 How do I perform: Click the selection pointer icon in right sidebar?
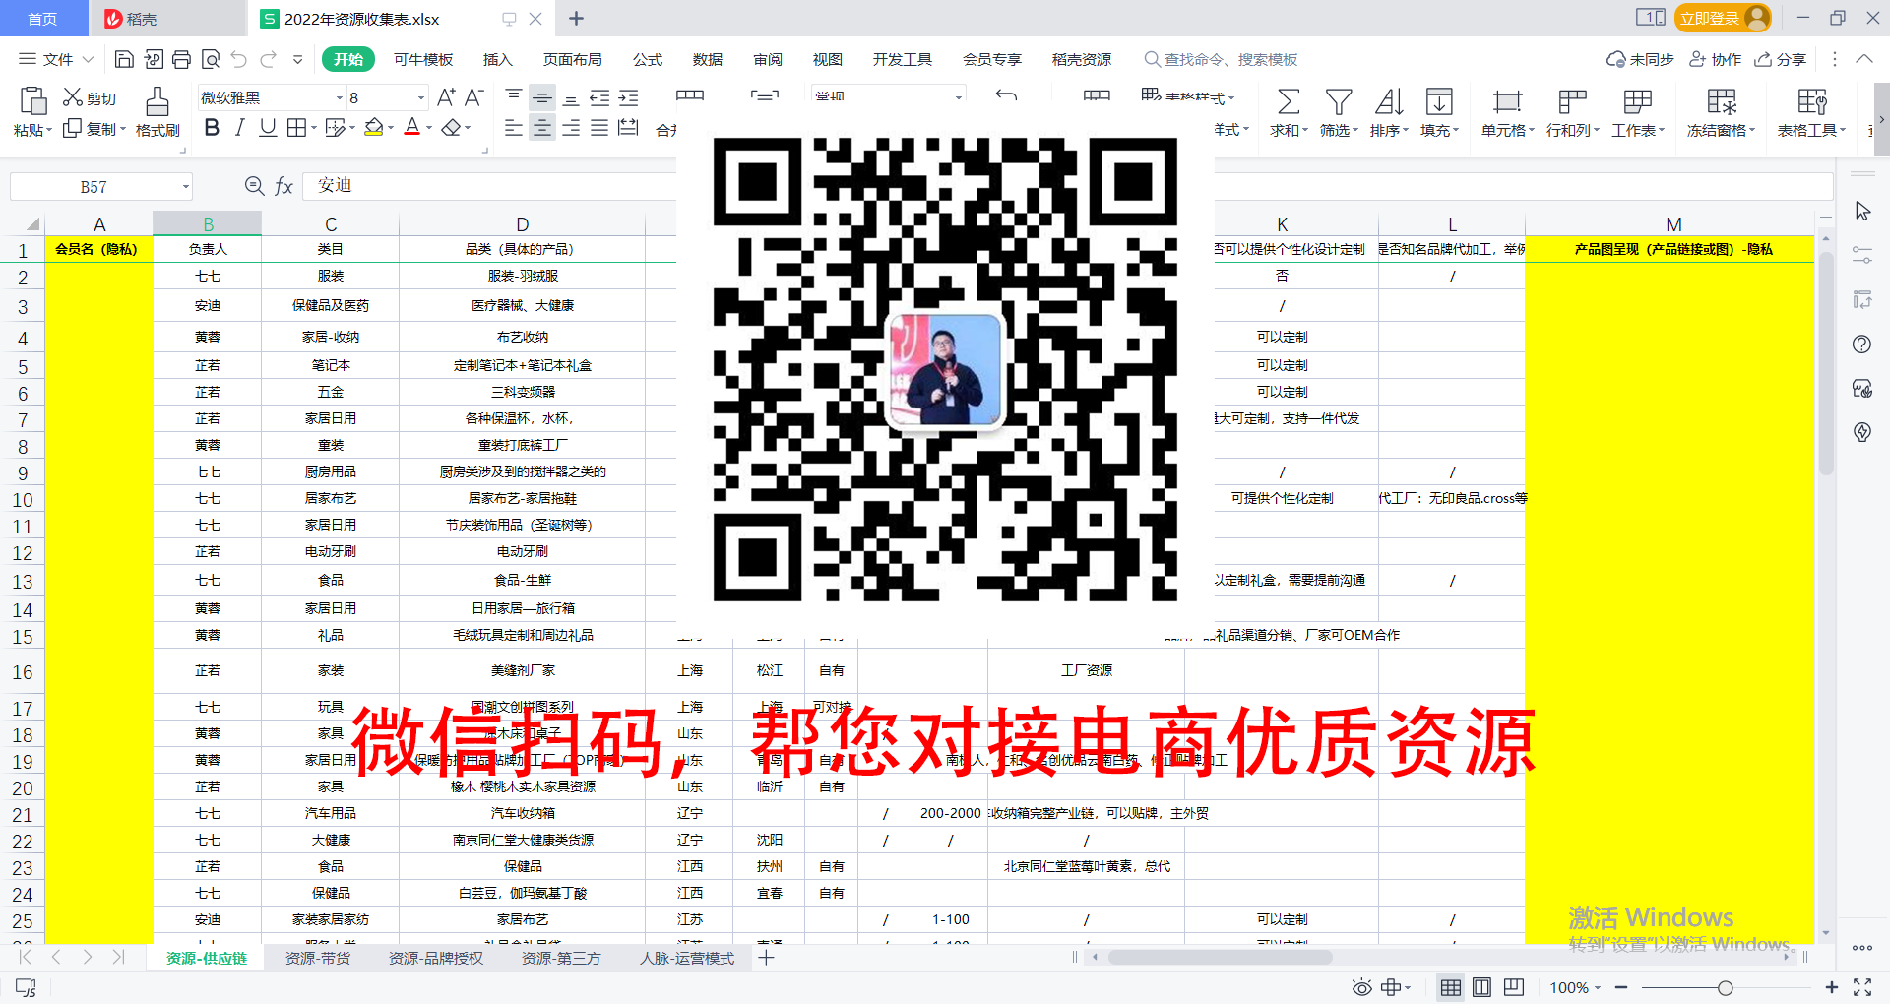coord(1862,211)
